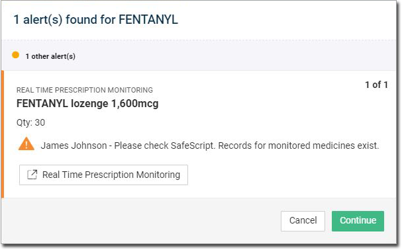Click FENTANYL in the dialog title
The image size is (402, 250).
click(x=148, y=20)
